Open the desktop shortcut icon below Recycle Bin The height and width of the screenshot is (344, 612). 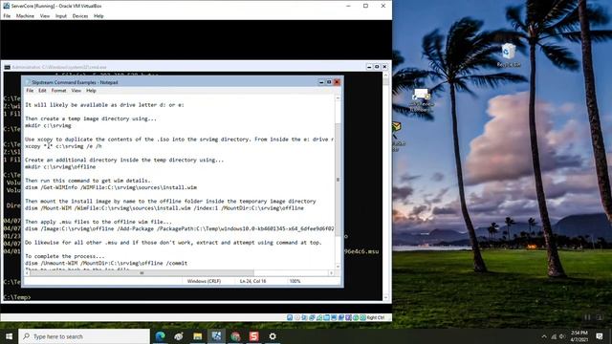(x=421, y=99)
